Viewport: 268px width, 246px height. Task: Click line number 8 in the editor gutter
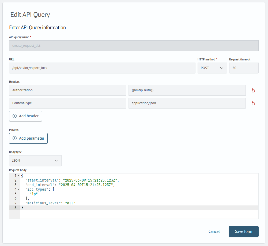click(x=15, y=208)
